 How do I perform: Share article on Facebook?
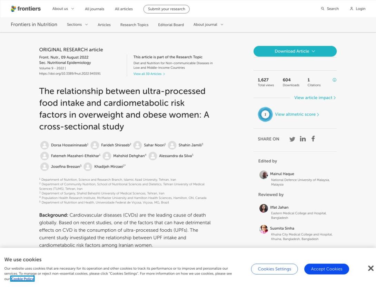click(x=313, y=139)
